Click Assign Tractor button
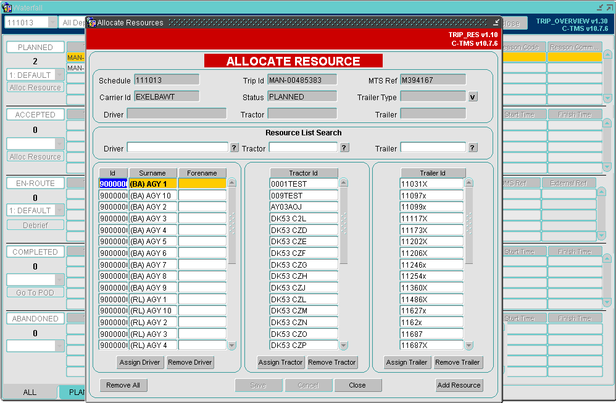 click(280, 362)
